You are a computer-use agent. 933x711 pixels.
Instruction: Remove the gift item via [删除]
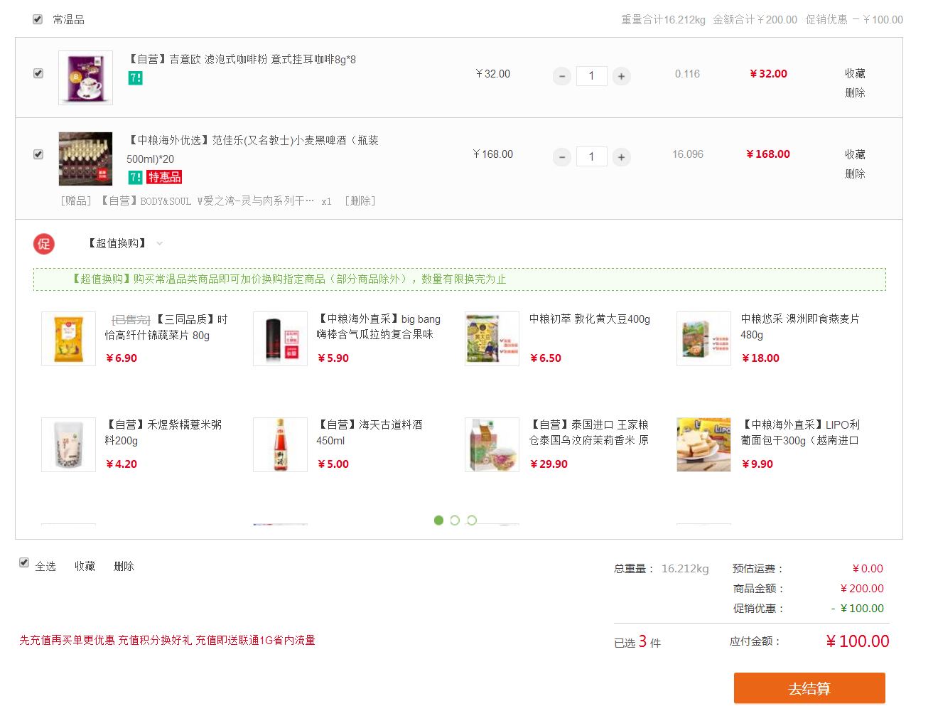[360, 201]
